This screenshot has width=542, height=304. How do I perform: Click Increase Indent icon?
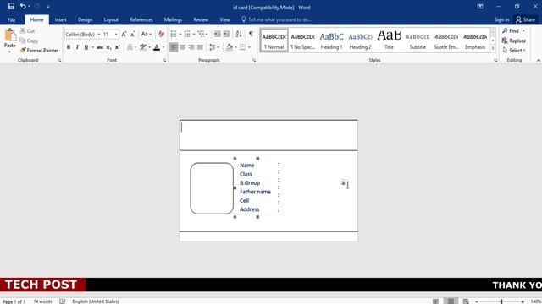[x=226, y=34]
